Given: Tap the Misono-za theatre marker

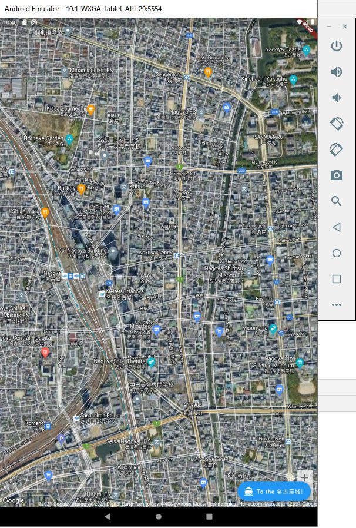Looking at the screenshot, I should coord(273,328).
